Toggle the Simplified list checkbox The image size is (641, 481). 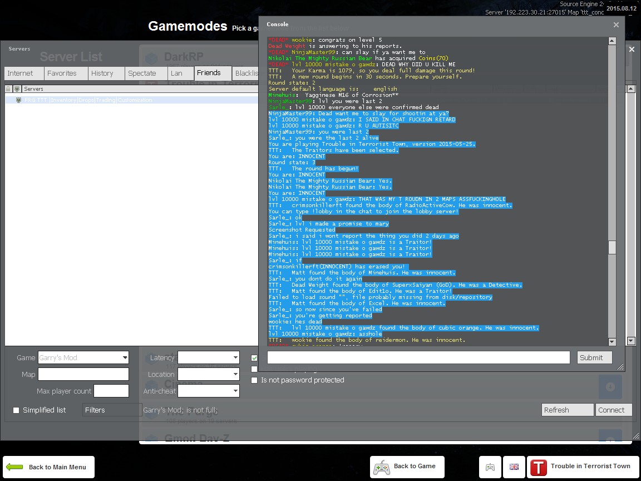pyautogui.click(x=16, y=410)
